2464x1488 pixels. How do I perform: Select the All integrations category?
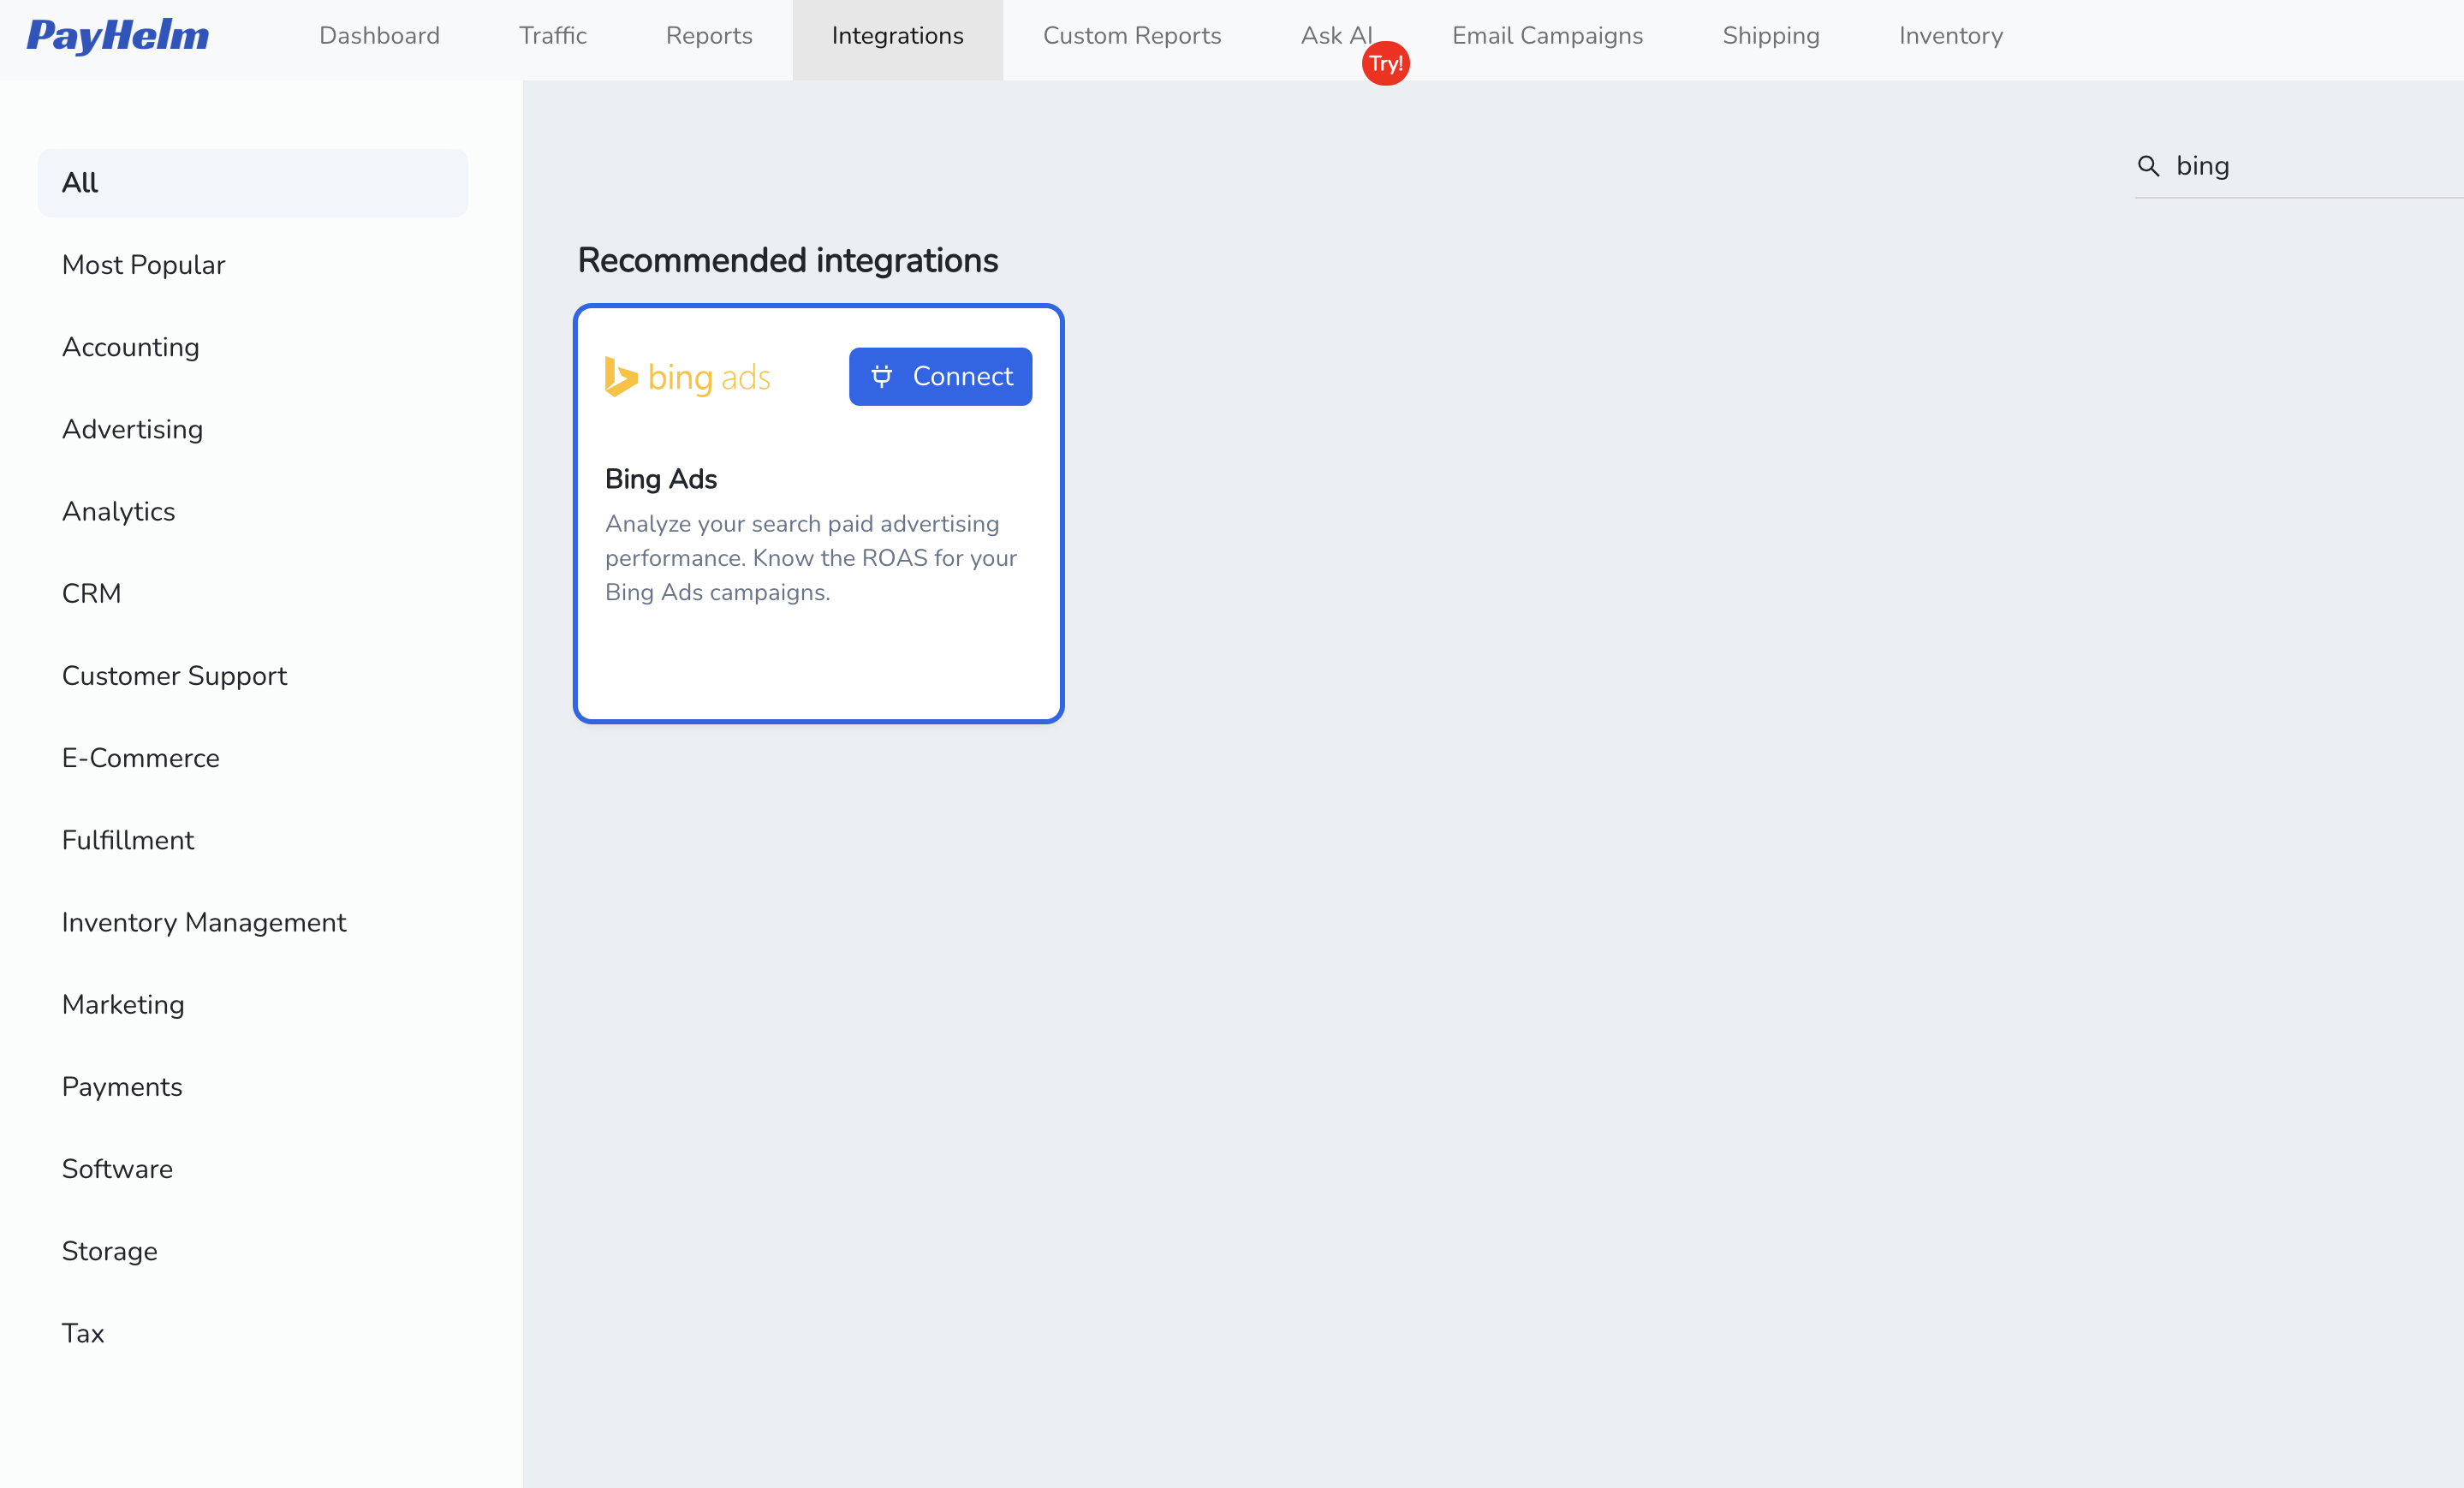tap(252, 182)
